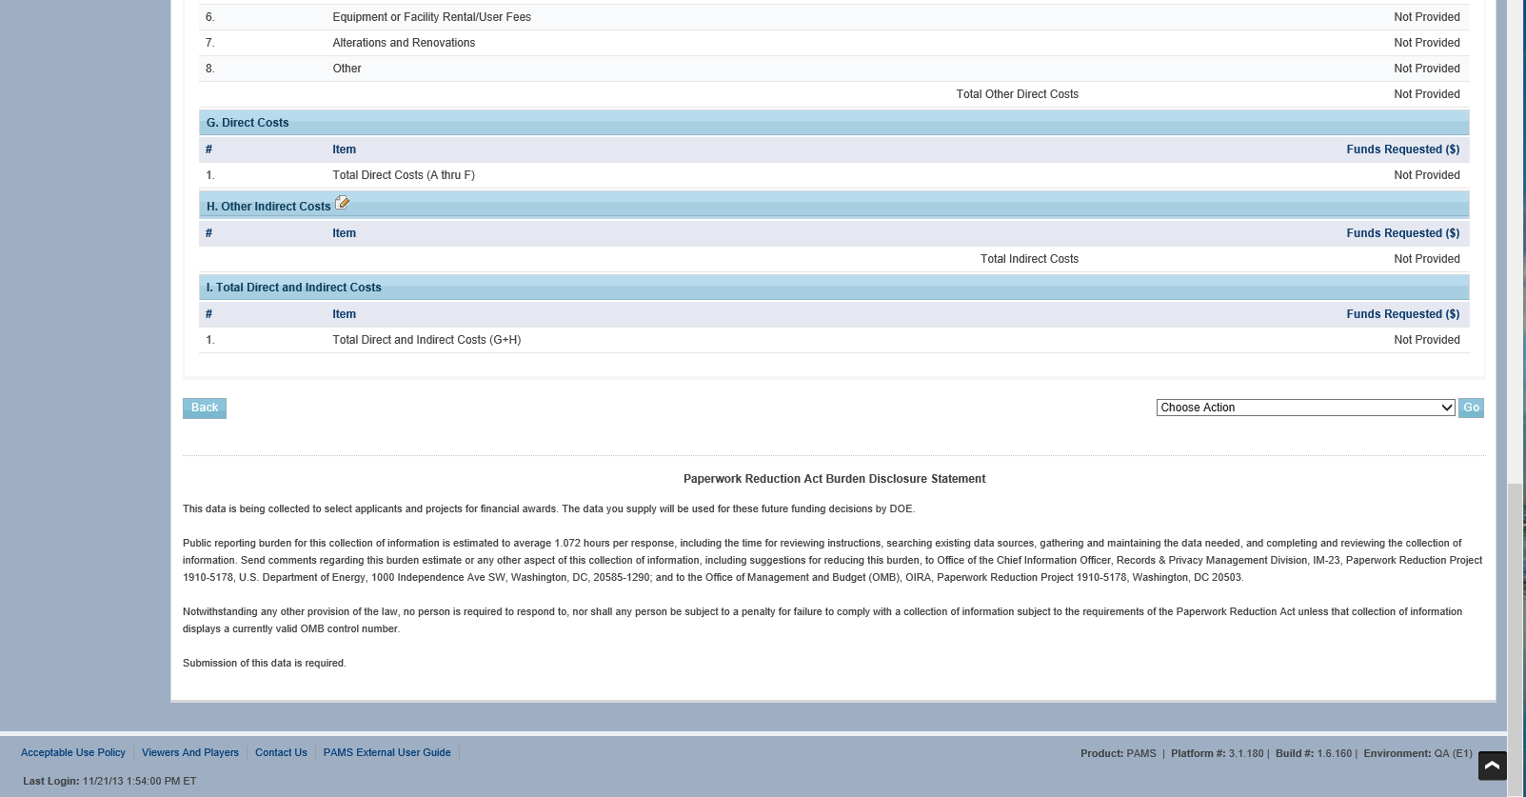Open the Choose Action dropdown
Screen dimensions: 1526x797
1305,408
